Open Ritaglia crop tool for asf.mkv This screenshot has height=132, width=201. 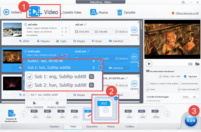tap(79, 41)
